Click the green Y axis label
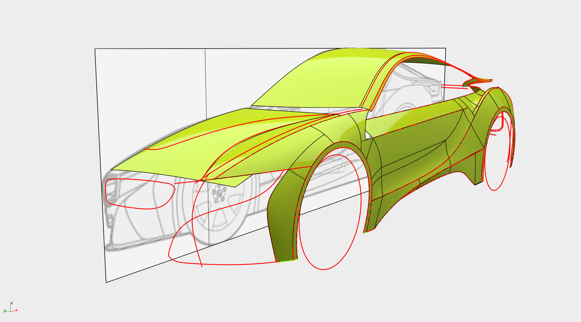This screenshot has height=322, width=581. pyautogui.click(x=5, y=311)
